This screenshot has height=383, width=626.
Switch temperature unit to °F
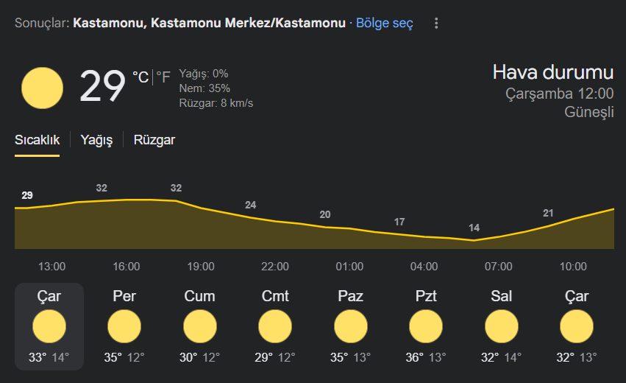click(163, 77)
